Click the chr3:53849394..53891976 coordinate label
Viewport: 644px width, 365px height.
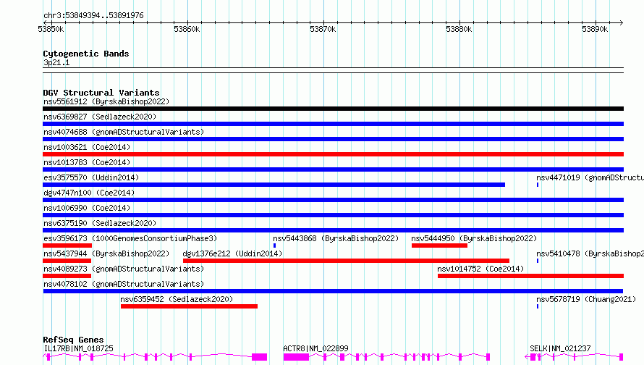point(93,15)
